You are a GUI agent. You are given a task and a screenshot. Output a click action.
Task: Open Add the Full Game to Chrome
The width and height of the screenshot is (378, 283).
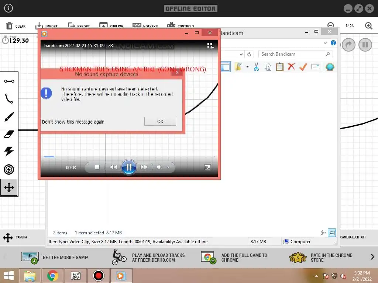234,258
